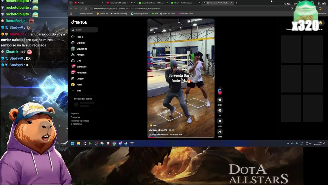Open Discord from taskbar
The height and width of the screenshot is (185, 328).
(120, 143)
